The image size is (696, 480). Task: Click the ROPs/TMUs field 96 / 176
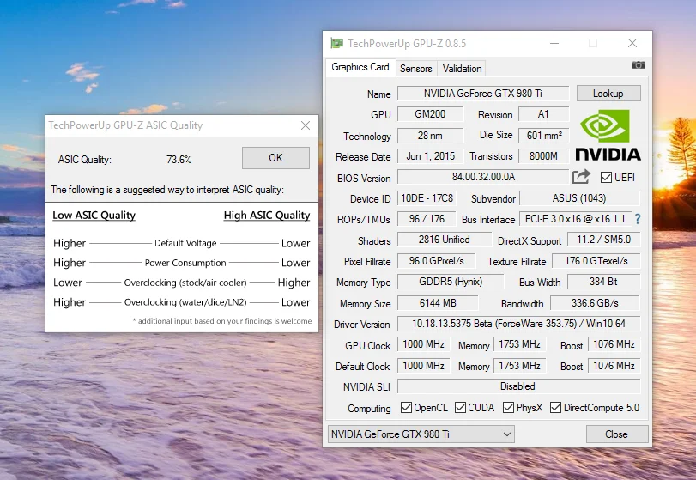(x=427, y=219)
